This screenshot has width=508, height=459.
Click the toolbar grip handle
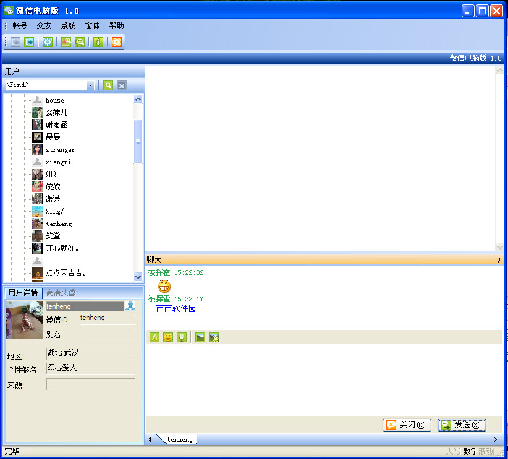pyautogui.click(x=6, y=42)
